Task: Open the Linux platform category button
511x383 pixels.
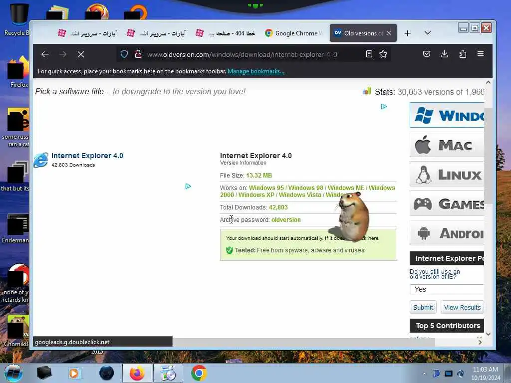Action: click(x=447, y=174)
